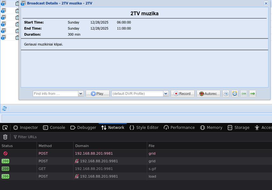The width and height of the screenshot is (272, 190).
Task: Click the related broadcasts icon beside Autorec
Action: click(226, 94)
